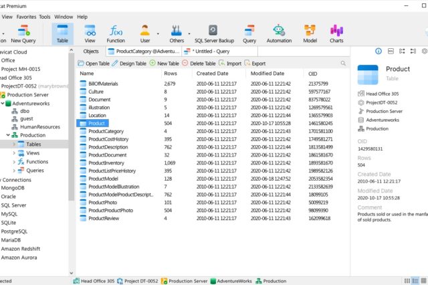The height and width of the screenshot is (285, 428).
Task: Click the sidebar vertical scrollbar thumb
Action: click(72, 127)
